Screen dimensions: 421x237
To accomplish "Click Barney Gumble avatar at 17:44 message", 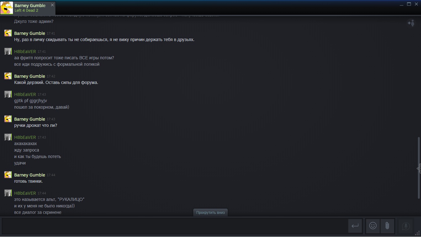I will [x=8, y=175].
